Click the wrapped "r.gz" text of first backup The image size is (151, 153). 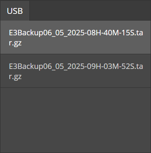[15, 43]
